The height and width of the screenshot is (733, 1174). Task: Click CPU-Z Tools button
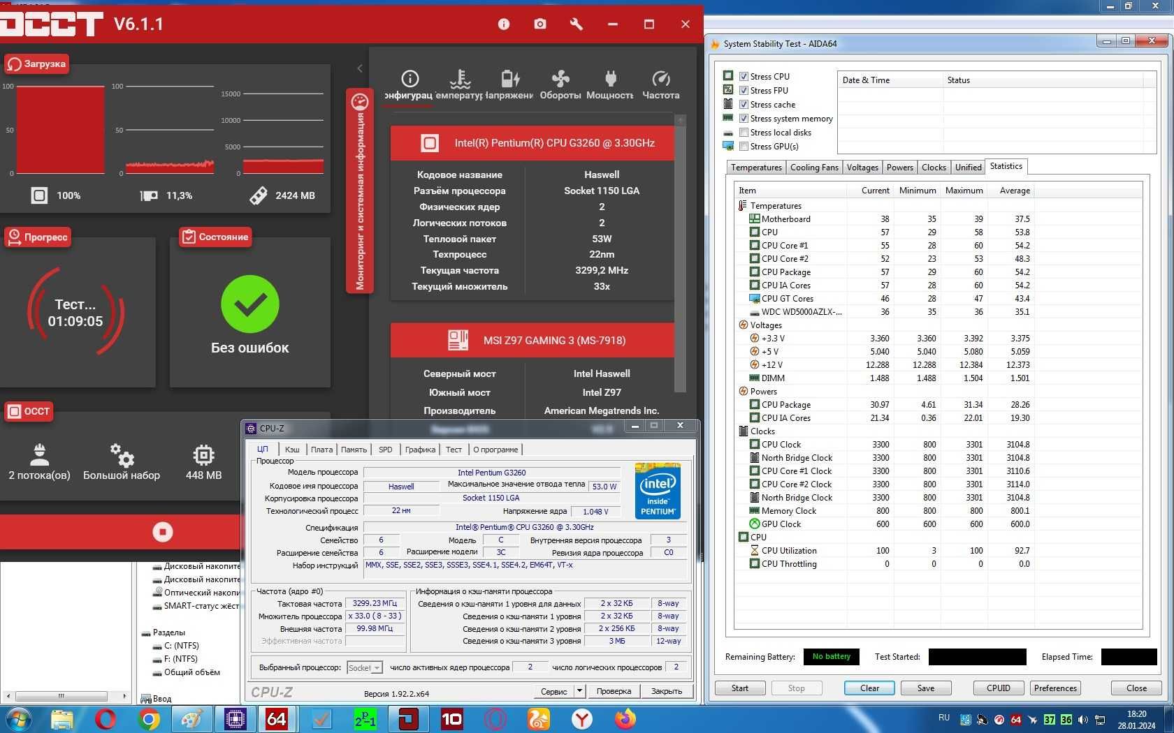coord(554,691)
